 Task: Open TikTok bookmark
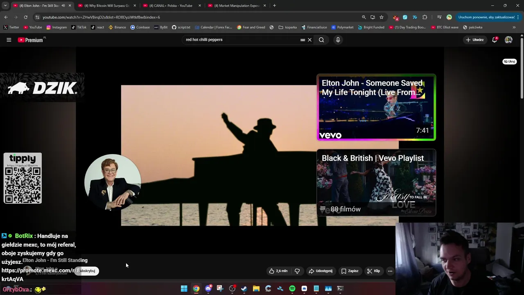tap(79, 27)
